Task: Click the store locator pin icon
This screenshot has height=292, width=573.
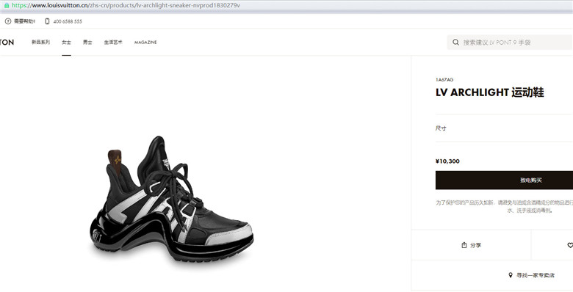Action: 511,275
